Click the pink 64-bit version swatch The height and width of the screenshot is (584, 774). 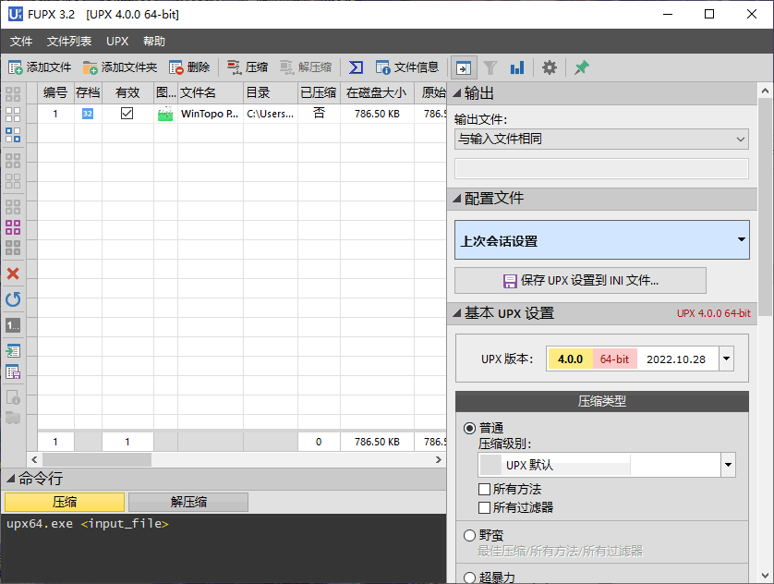click(614, 359)
